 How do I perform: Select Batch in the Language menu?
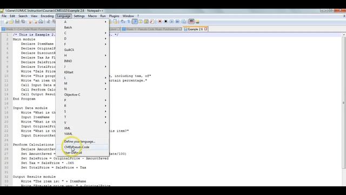pos(82,28)
